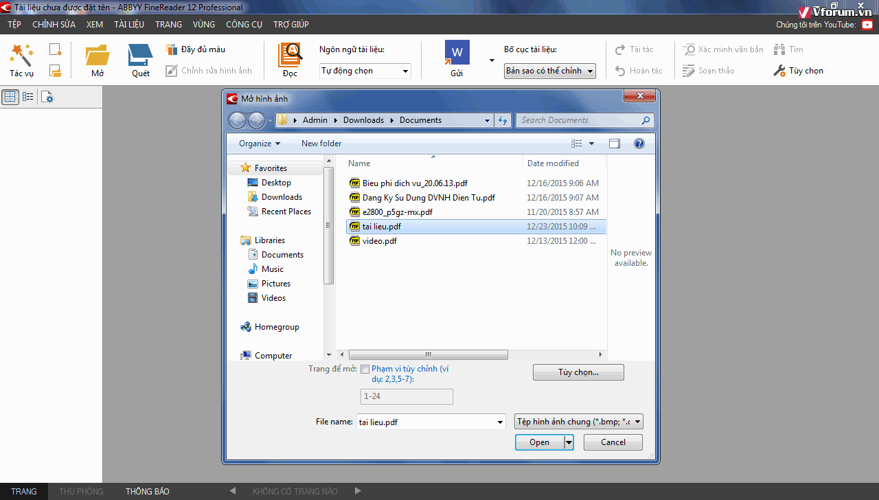The width and height of the screenshot is (879, 500).
Task: Open the TỆP menu
Action: point(14,25)
